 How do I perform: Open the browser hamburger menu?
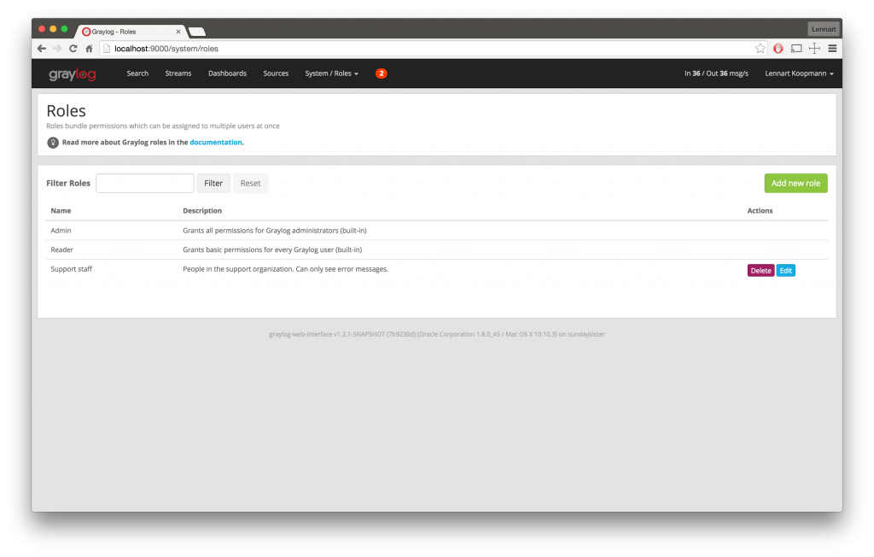point(833,49)
